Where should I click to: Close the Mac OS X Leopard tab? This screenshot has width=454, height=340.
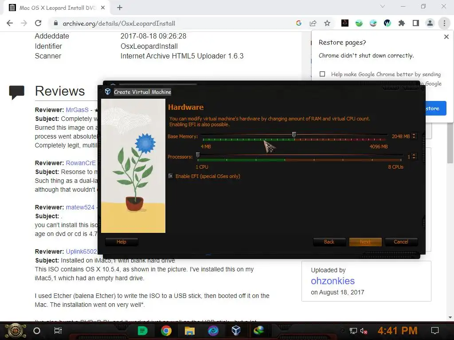coord(103,8)
